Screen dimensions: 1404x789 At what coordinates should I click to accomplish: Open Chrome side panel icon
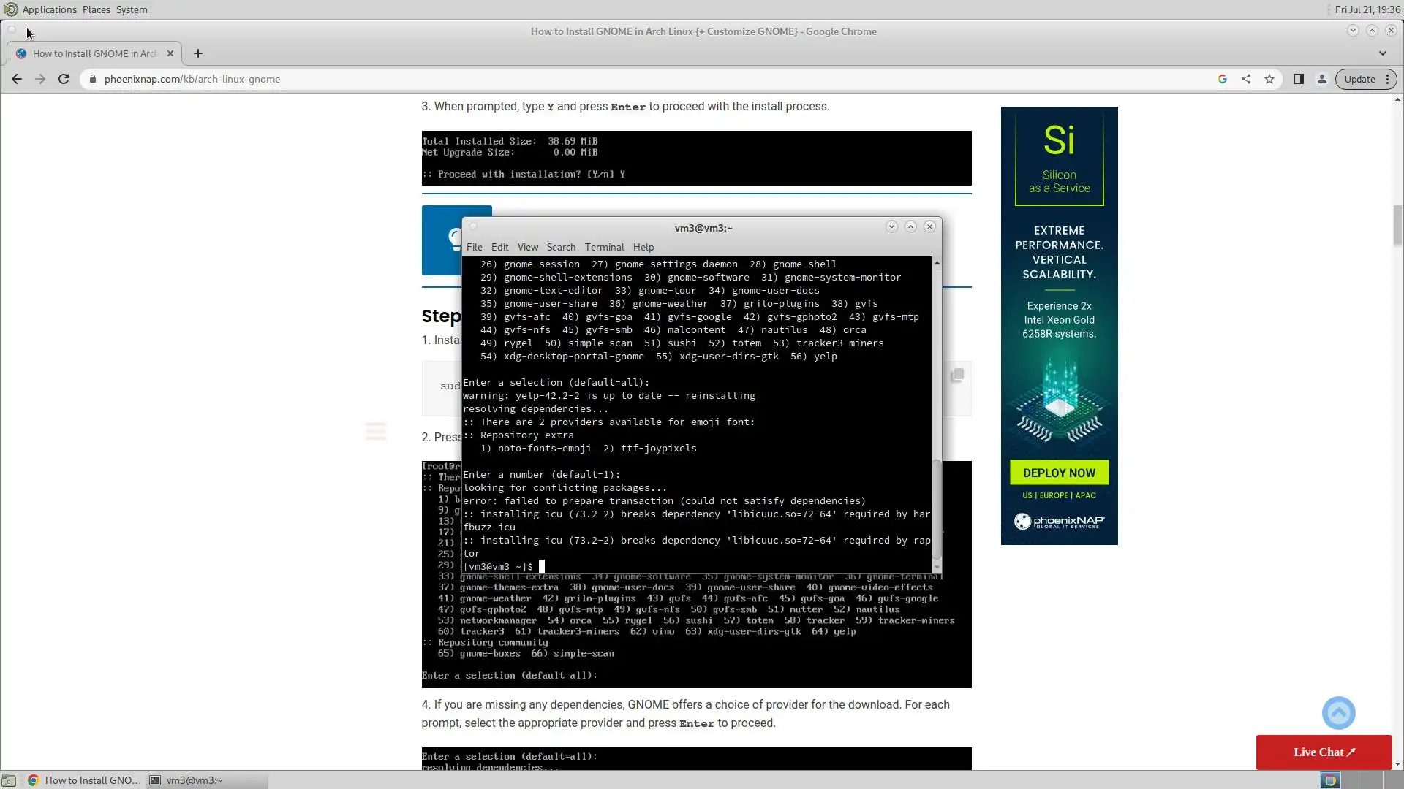(x=1299, y=79)
